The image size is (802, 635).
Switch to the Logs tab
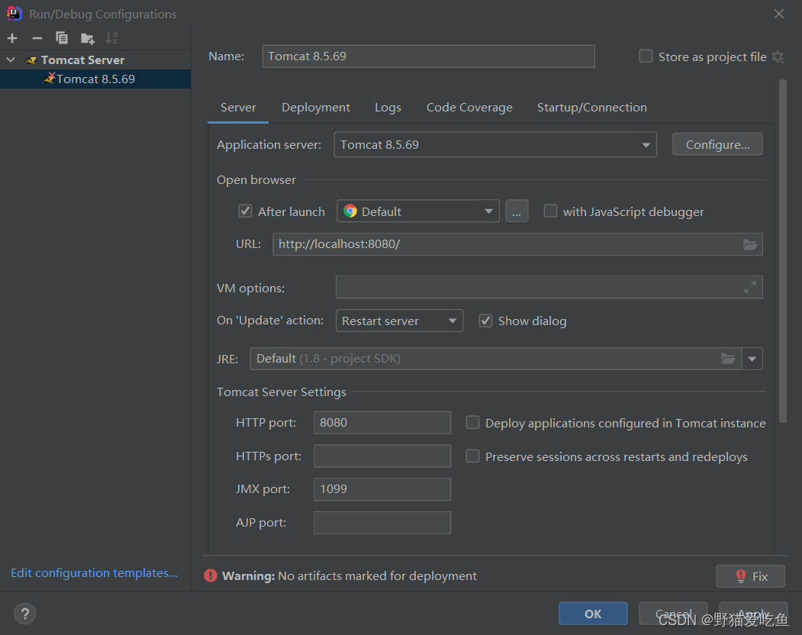coord(388,108)
